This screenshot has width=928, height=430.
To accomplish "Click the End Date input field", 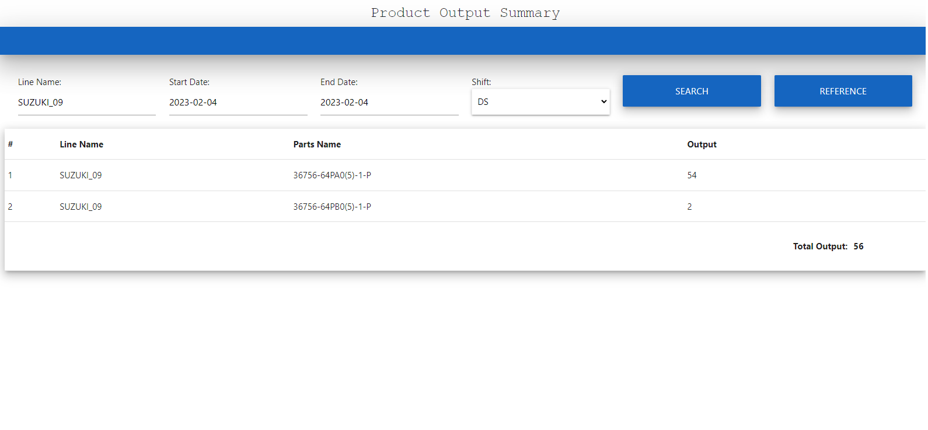I will click(x=389, y=103).
